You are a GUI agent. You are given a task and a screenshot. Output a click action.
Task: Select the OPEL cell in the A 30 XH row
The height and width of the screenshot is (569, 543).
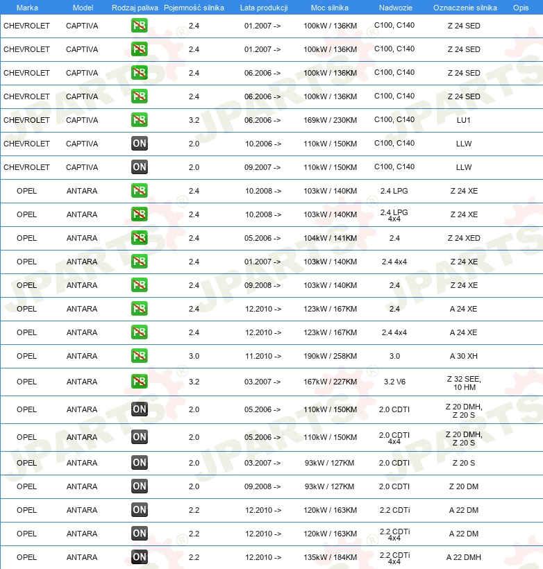pos(26,356)
